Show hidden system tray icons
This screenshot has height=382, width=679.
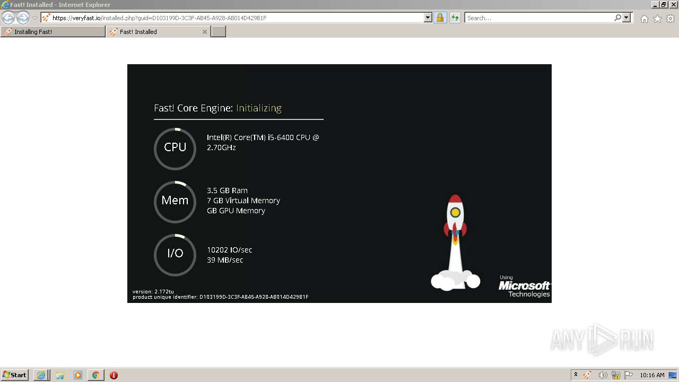tap(576, 375)
